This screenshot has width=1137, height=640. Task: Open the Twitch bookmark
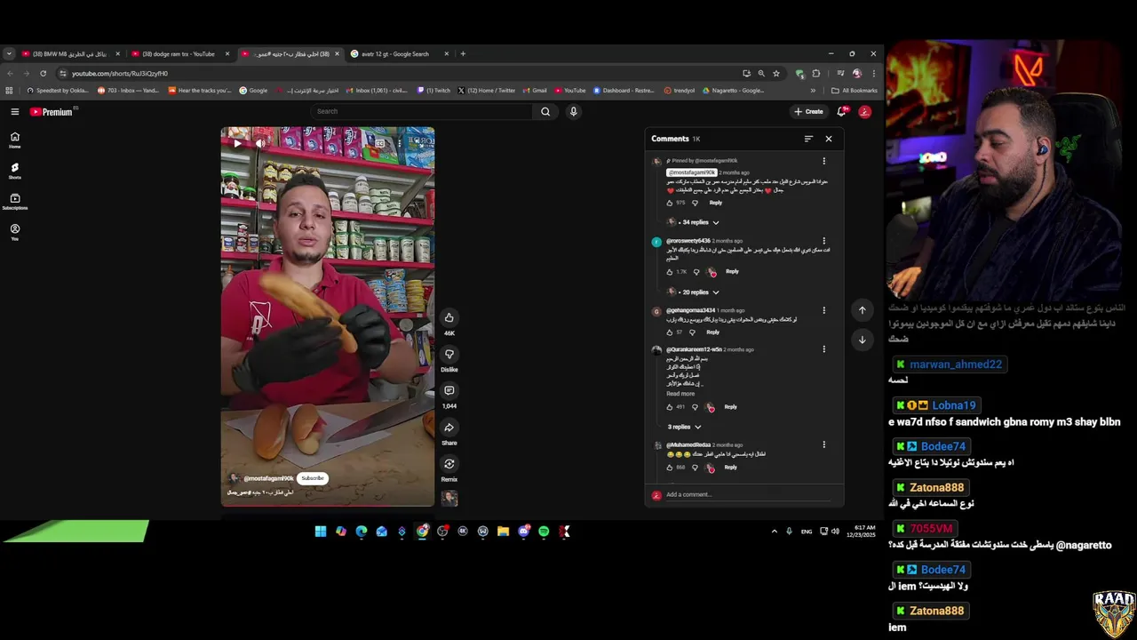coord(434,90)
